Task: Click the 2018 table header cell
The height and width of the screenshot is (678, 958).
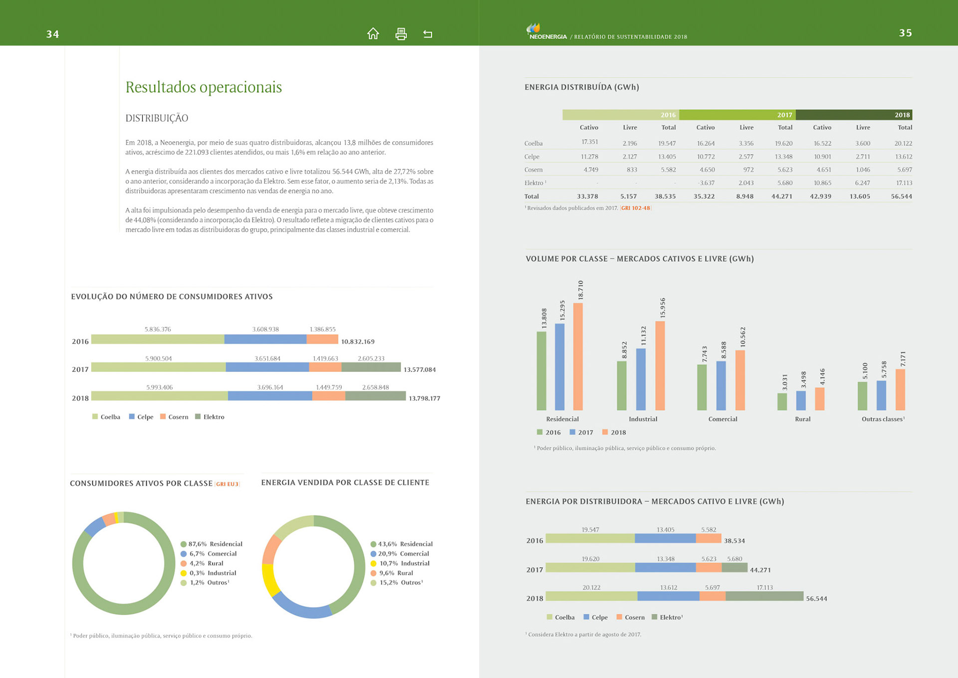Action: click(x=854, y=115)
